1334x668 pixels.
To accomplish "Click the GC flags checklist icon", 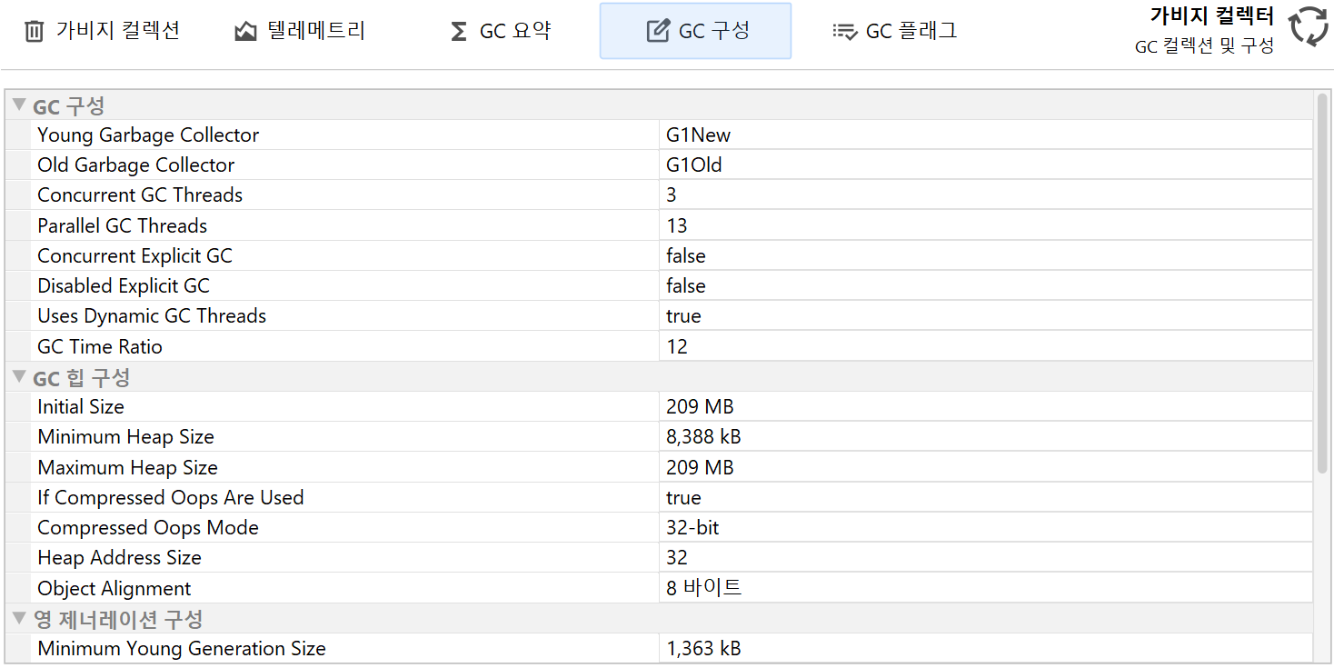I will 844,32.
